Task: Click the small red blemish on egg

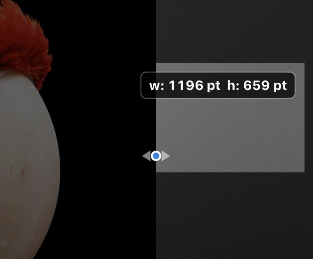Action: [x=23, y=173]
